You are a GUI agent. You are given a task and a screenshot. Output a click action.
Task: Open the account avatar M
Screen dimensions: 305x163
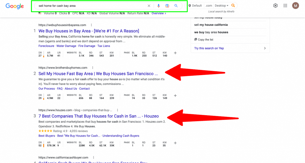point(295,6)
